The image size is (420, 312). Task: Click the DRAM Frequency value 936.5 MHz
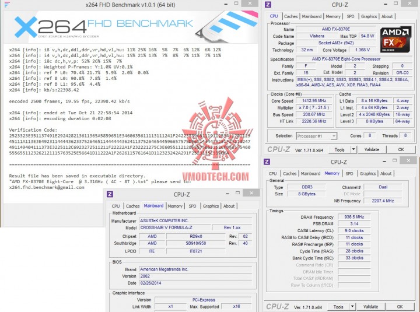tap(354, 217)
